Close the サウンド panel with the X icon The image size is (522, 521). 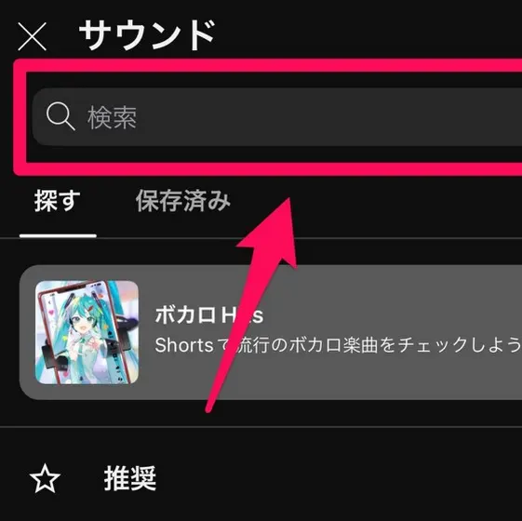coord(32,36)
